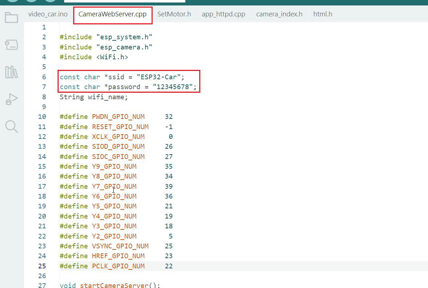Switch to the video_car.ino tab

tap(48, 14)
